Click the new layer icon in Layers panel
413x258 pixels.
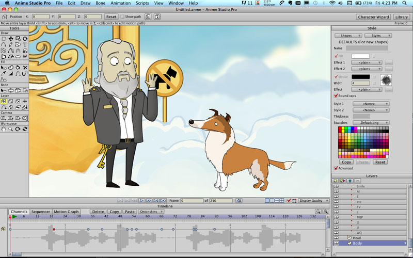tap(335, 181)
